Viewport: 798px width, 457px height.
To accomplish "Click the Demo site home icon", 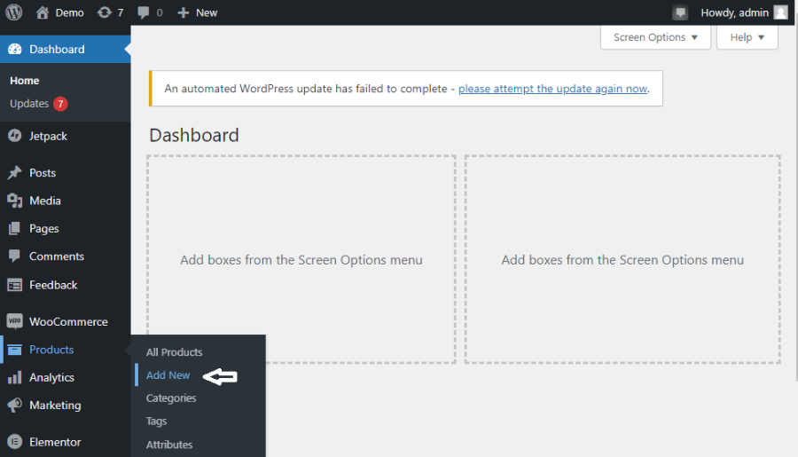I will [x=43, y=12].
